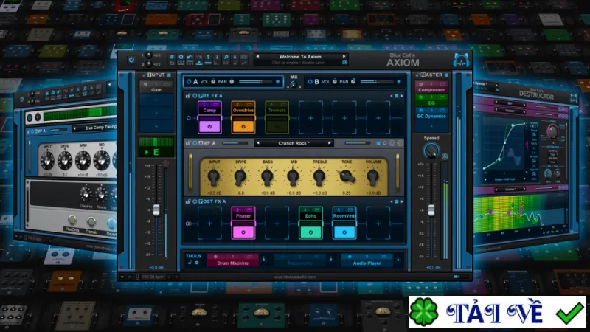Click the Undo arrow in the toolbar
The height and width of the screenshot is (332, 590).
190,58
